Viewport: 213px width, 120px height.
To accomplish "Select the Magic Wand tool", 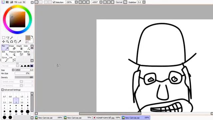I will click(12, 38).
